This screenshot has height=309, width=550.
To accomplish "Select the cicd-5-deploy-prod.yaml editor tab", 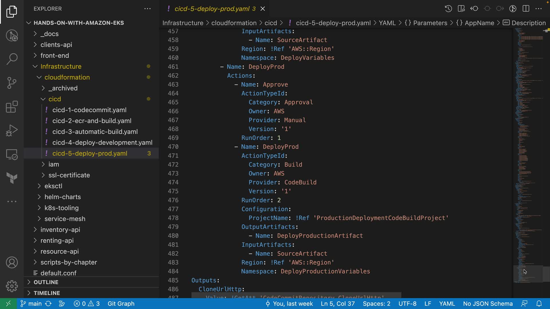I will coord(212,9).
